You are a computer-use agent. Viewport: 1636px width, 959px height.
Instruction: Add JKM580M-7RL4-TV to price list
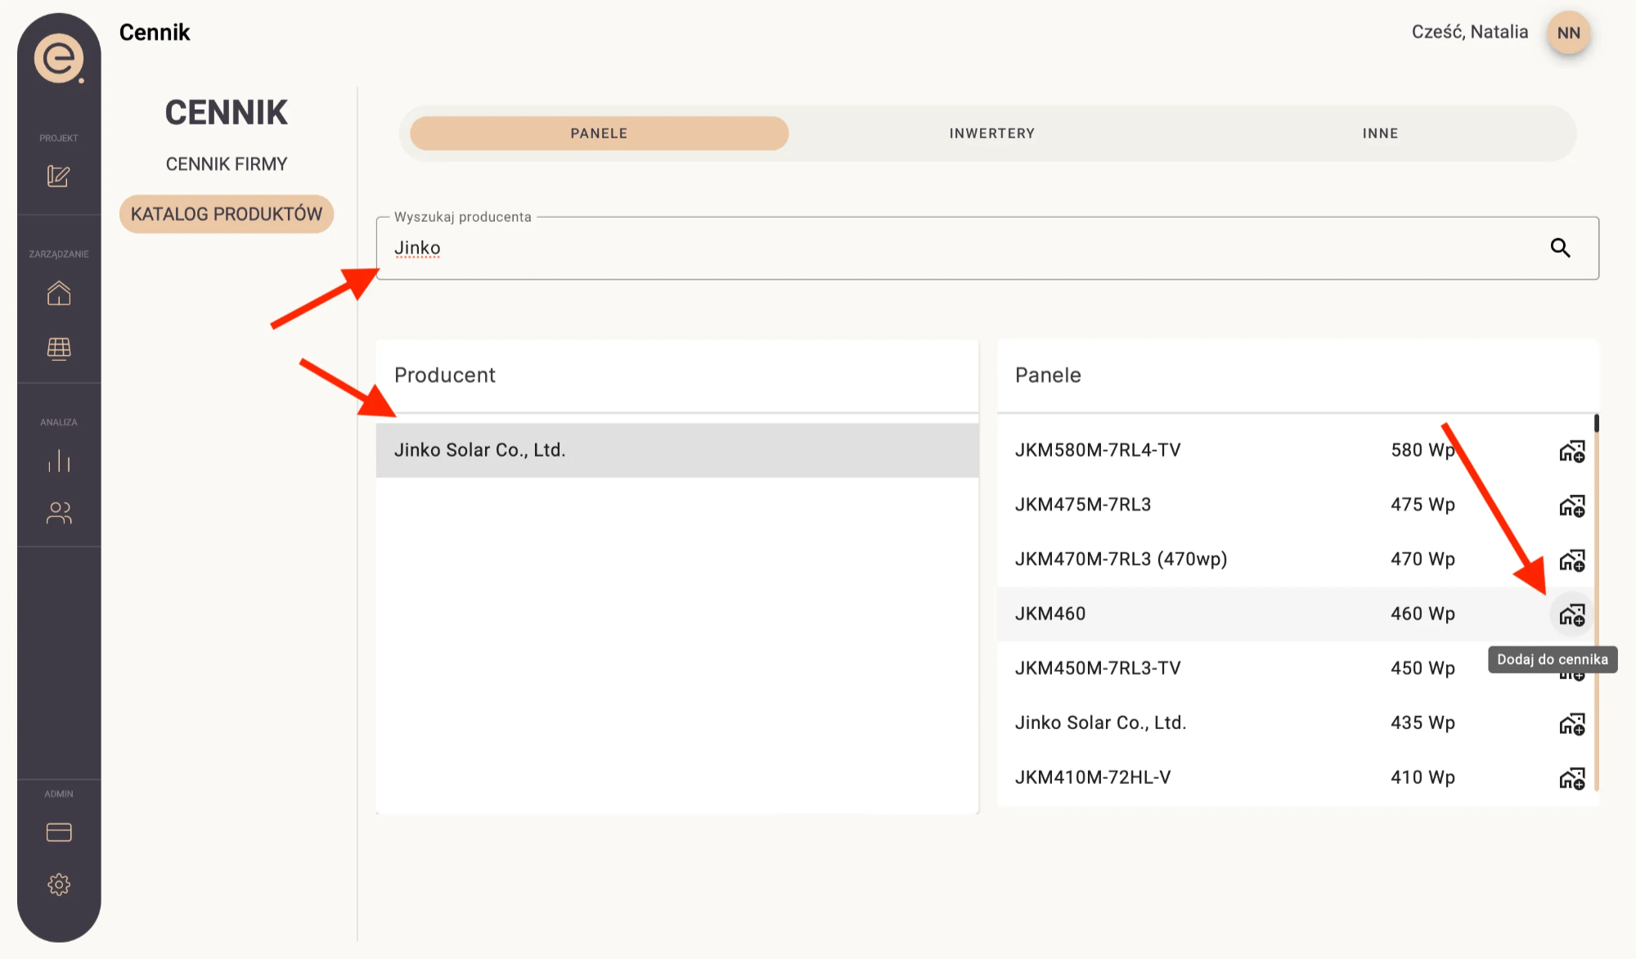pos(1571,451)
